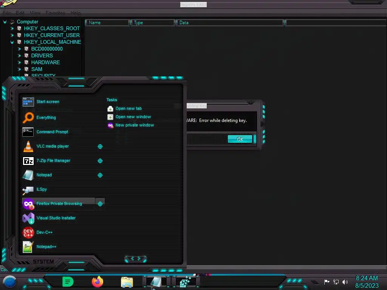
Task: Click the Open new window task icon
Action: click(x=110, y=117)
